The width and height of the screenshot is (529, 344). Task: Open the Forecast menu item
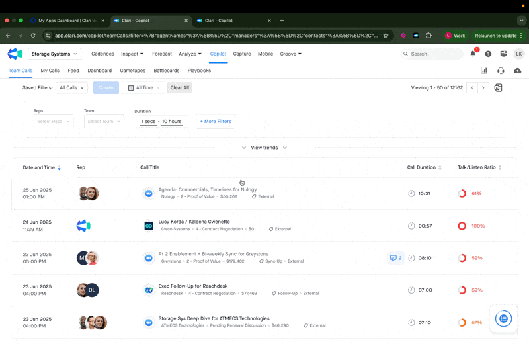click(162, 54)
